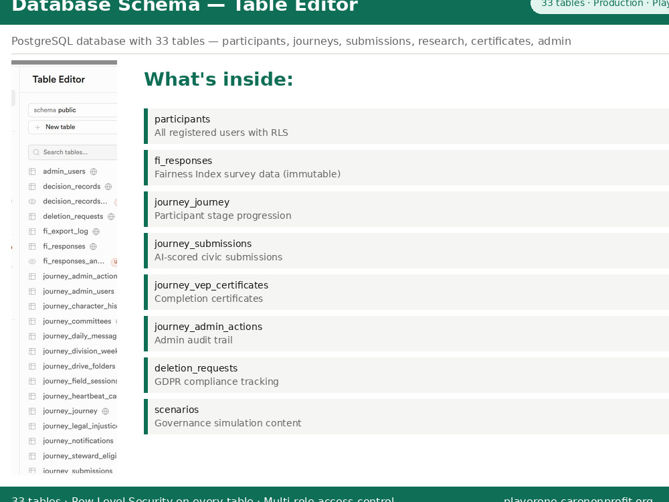This screenshot has width=669, height=502.
Task: Focus the Search tables field
Action: [x=72, y=153]
